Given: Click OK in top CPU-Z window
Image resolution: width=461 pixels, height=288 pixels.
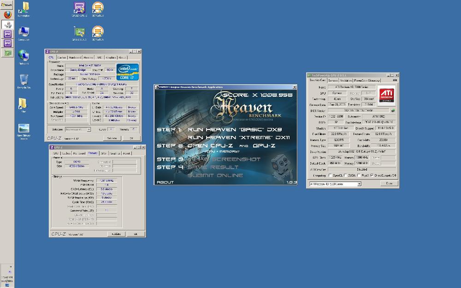Looking at the screenshot, I should (x=131, y=138).
